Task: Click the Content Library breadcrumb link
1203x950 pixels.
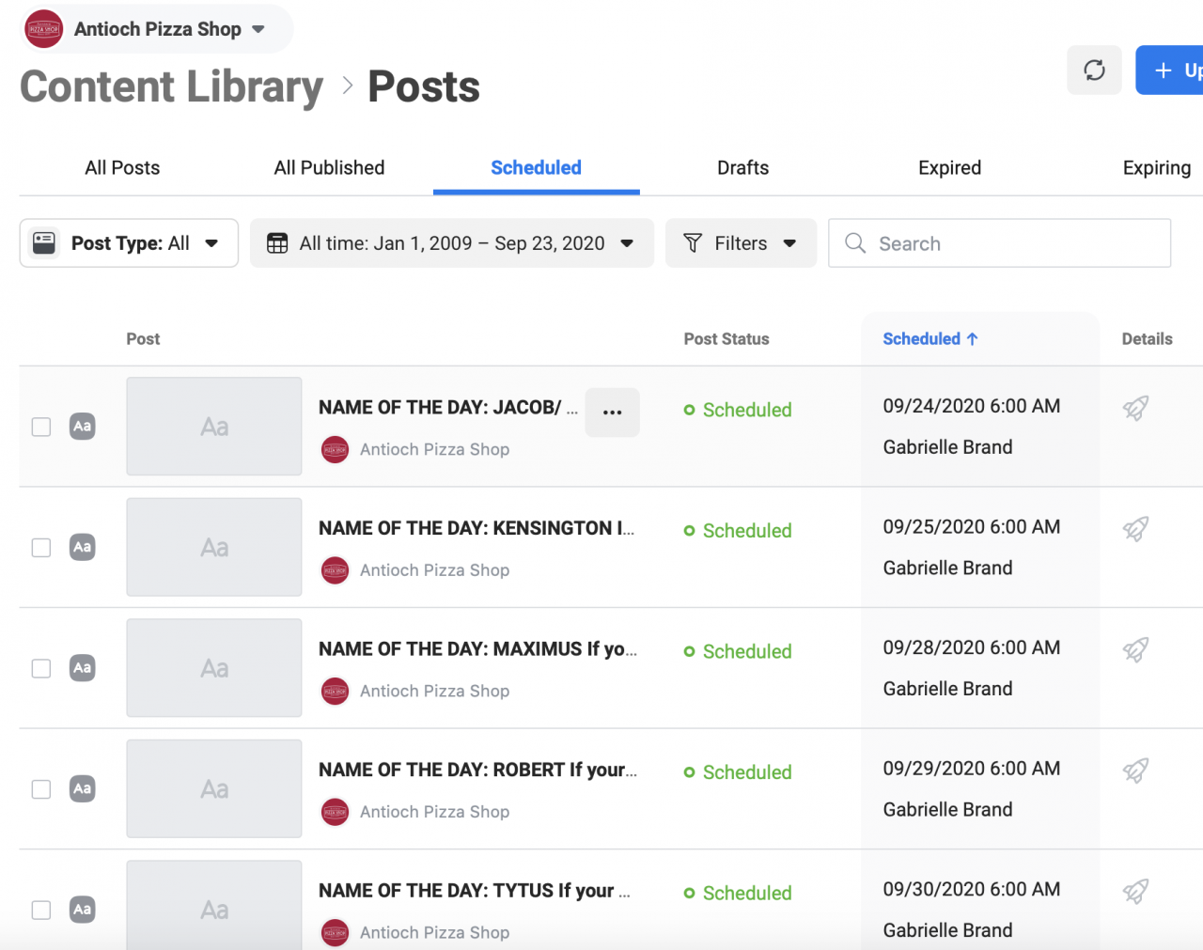Action: (172, 86)
